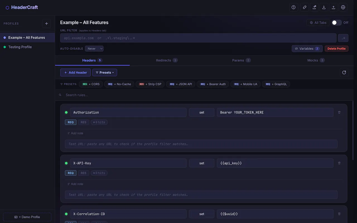
Task: Toggle Authorization rule's green enabled dot
Action: point(66,113)
